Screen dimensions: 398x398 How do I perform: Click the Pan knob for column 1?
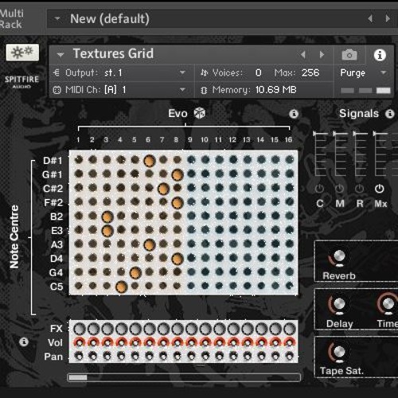(x=79, y=356)
